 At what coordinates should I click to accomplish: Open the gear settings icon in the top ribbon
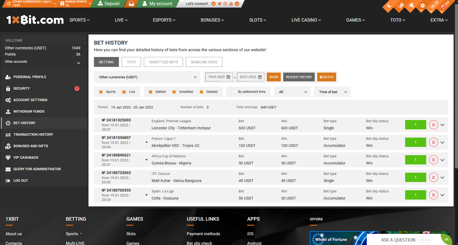(423, 6)
